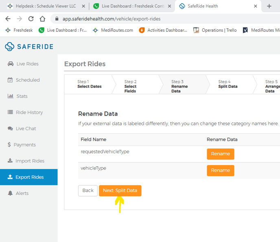Click the SafeRide logo
The image size is (280, 242).
tap(29, 46)
